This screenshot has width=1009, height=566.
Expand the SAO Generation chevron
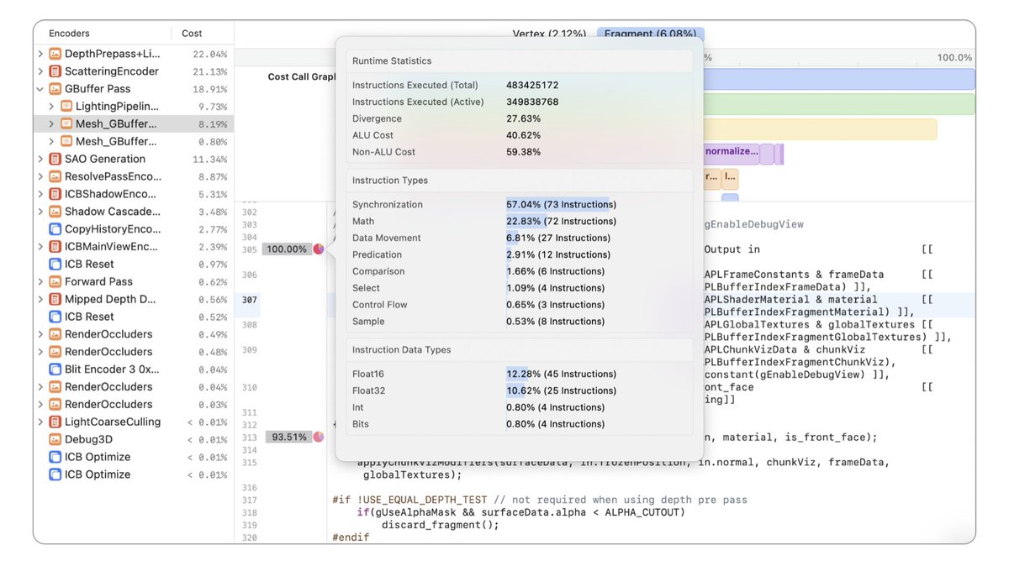click(39, 159)
